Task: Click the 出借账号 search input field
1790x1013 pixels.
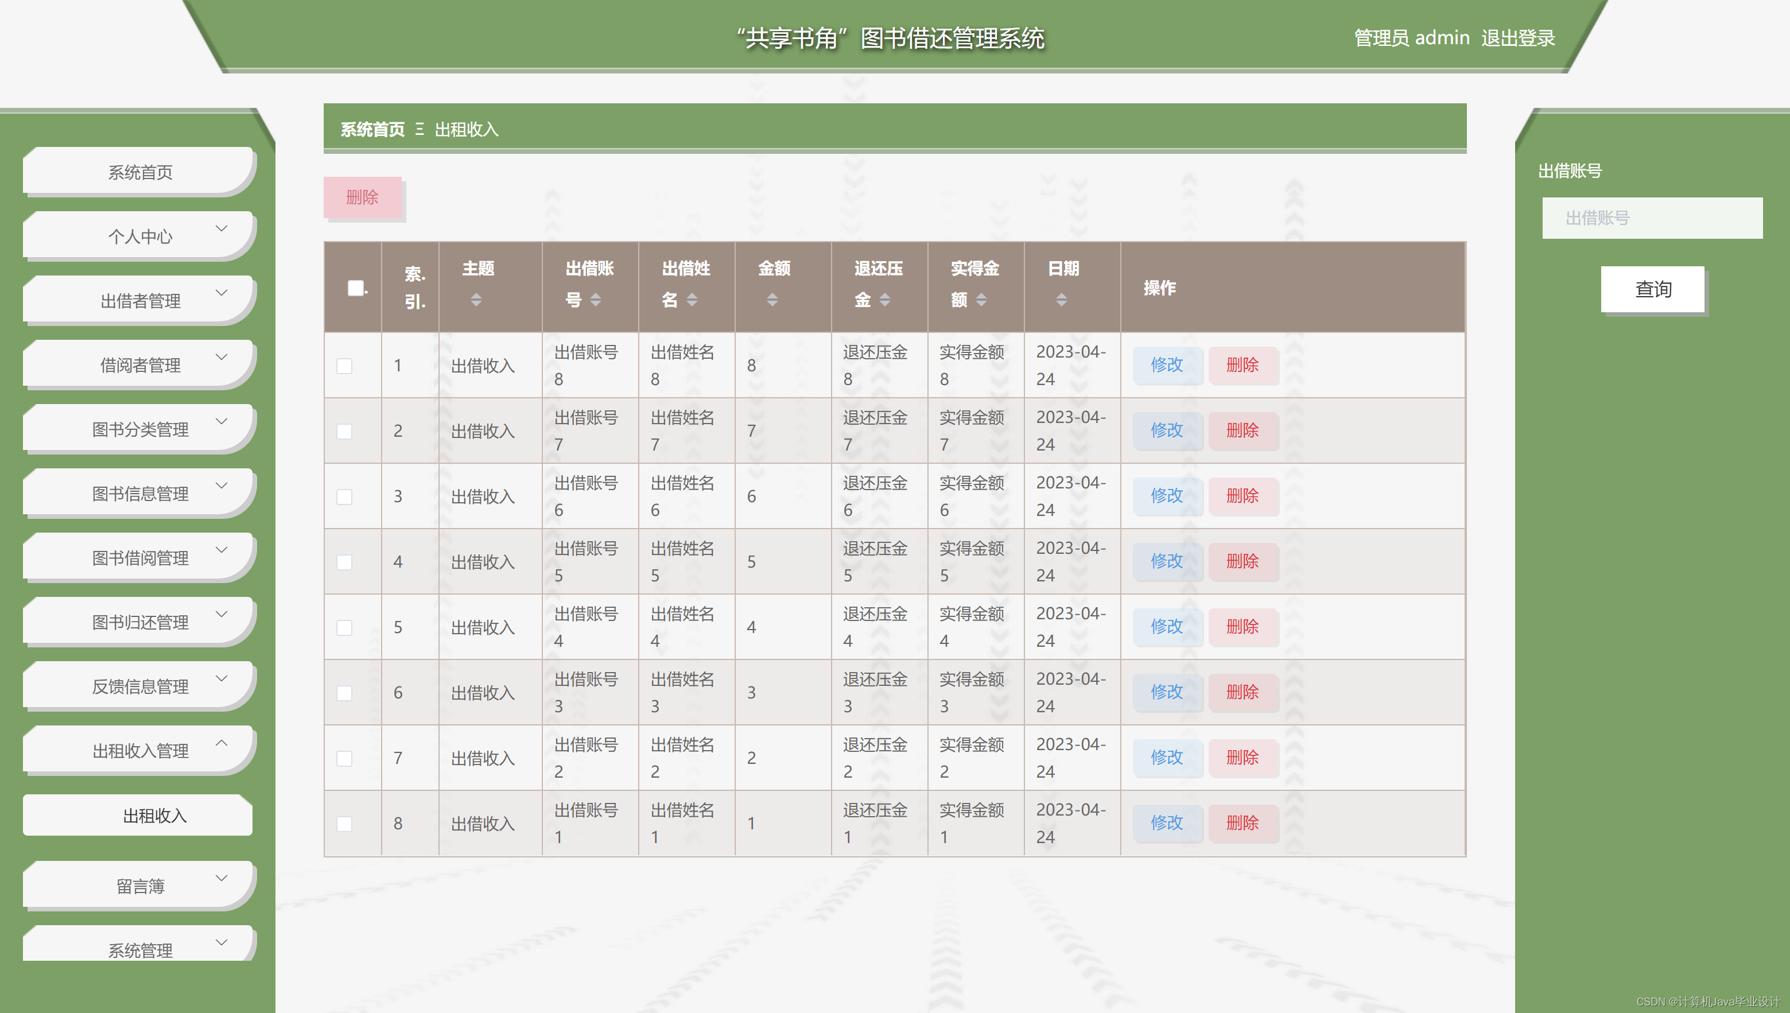Action: 1652,218
